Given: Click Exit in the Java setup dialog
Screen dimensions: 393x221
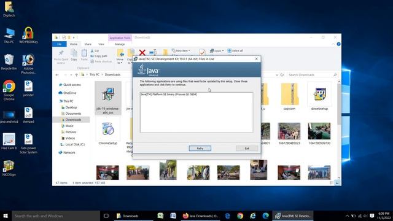Looking at the screenshot, I should [x=247, y=149].
